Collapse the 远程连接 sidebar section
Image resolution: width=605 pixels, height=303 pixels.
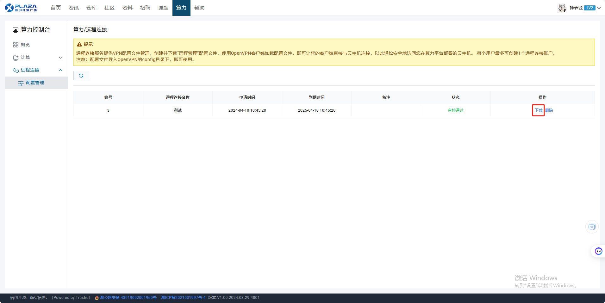60,70
